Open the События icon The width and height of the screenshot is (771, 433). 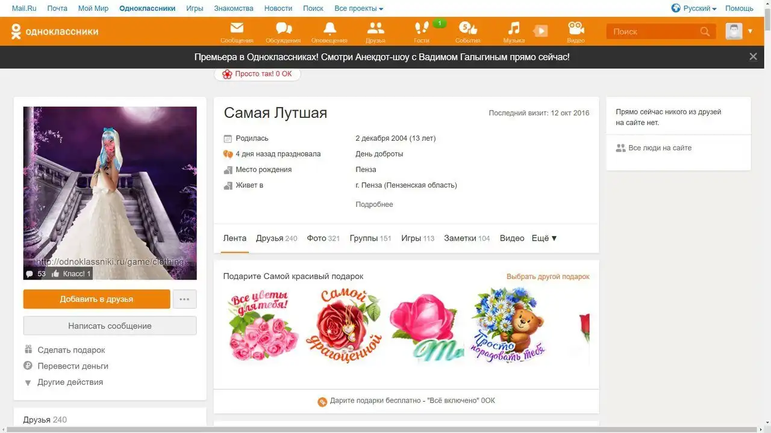click(x=467, y=29)
